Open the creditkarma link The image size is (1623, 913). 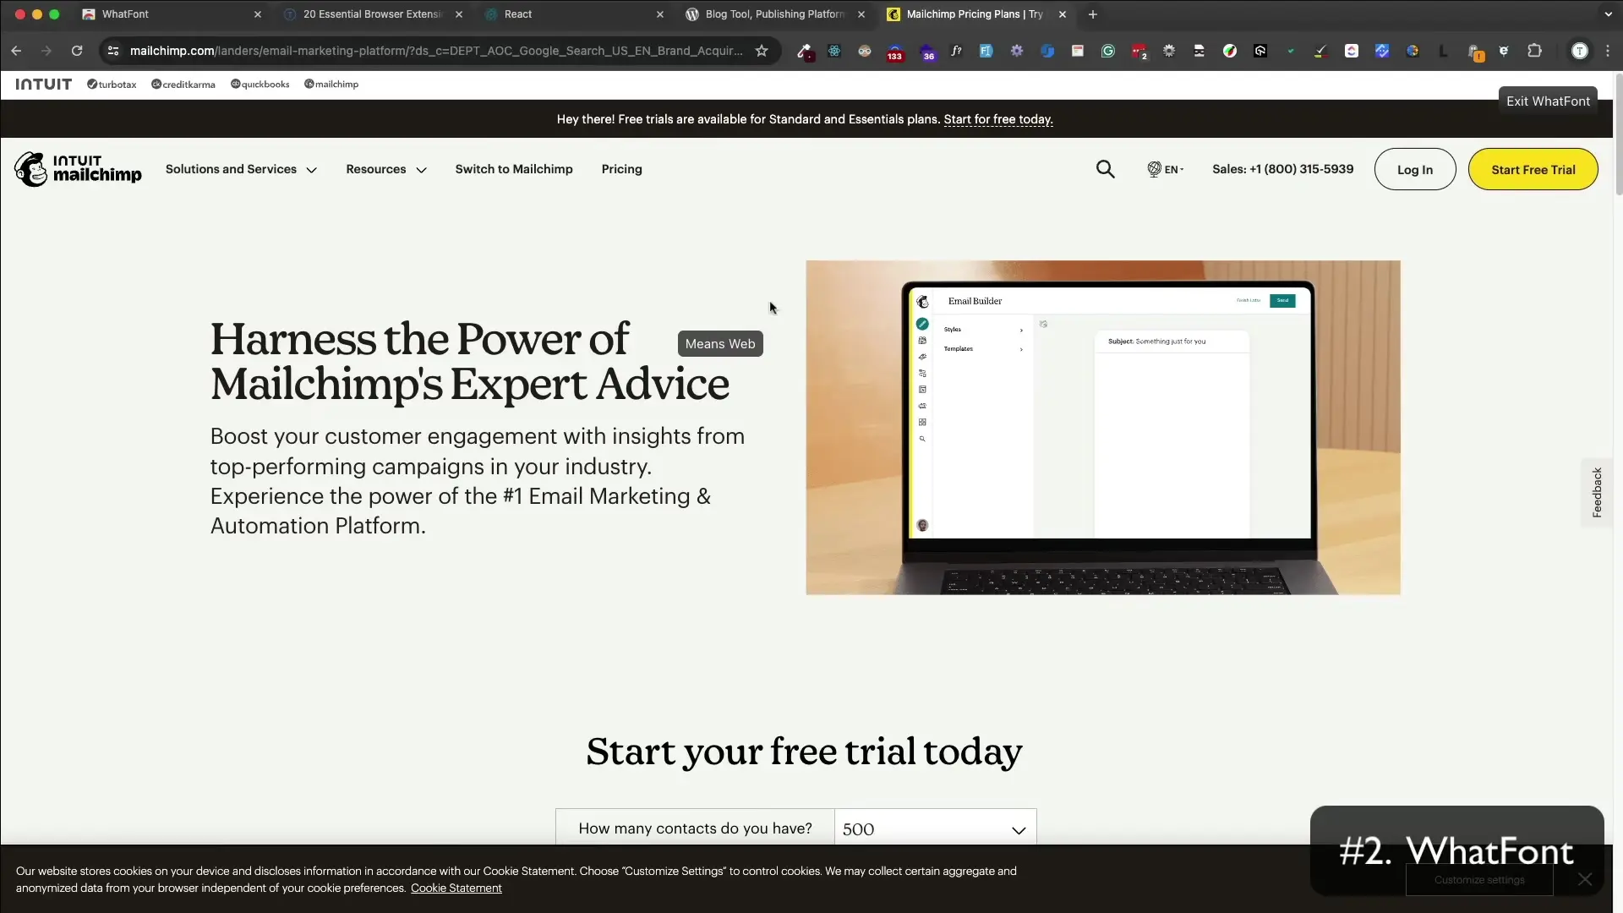point(183,85)
